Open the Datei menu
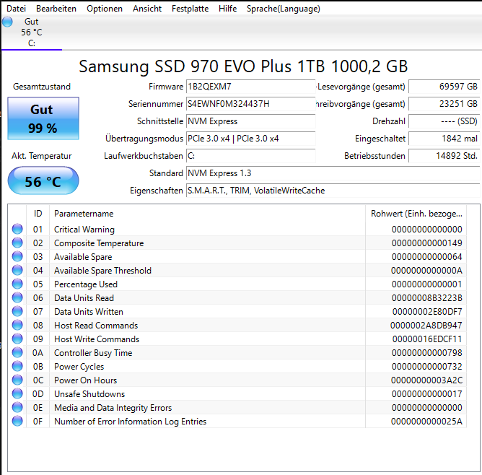 (16, 9)
